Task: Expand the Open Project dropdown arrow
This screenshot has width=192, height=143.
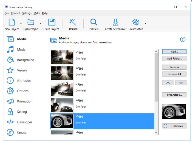Action: point(40,24)
